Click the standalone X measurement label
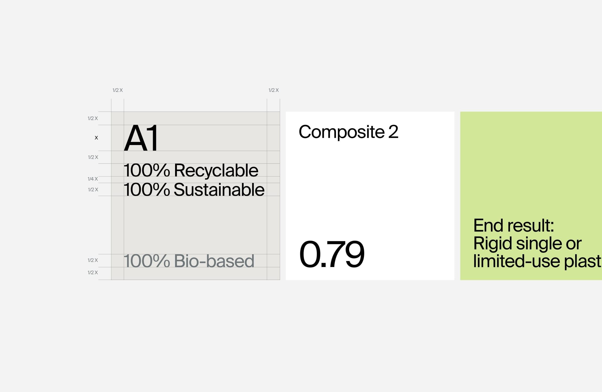This screenshot has height=392, width=602. (x=96, y=138)
